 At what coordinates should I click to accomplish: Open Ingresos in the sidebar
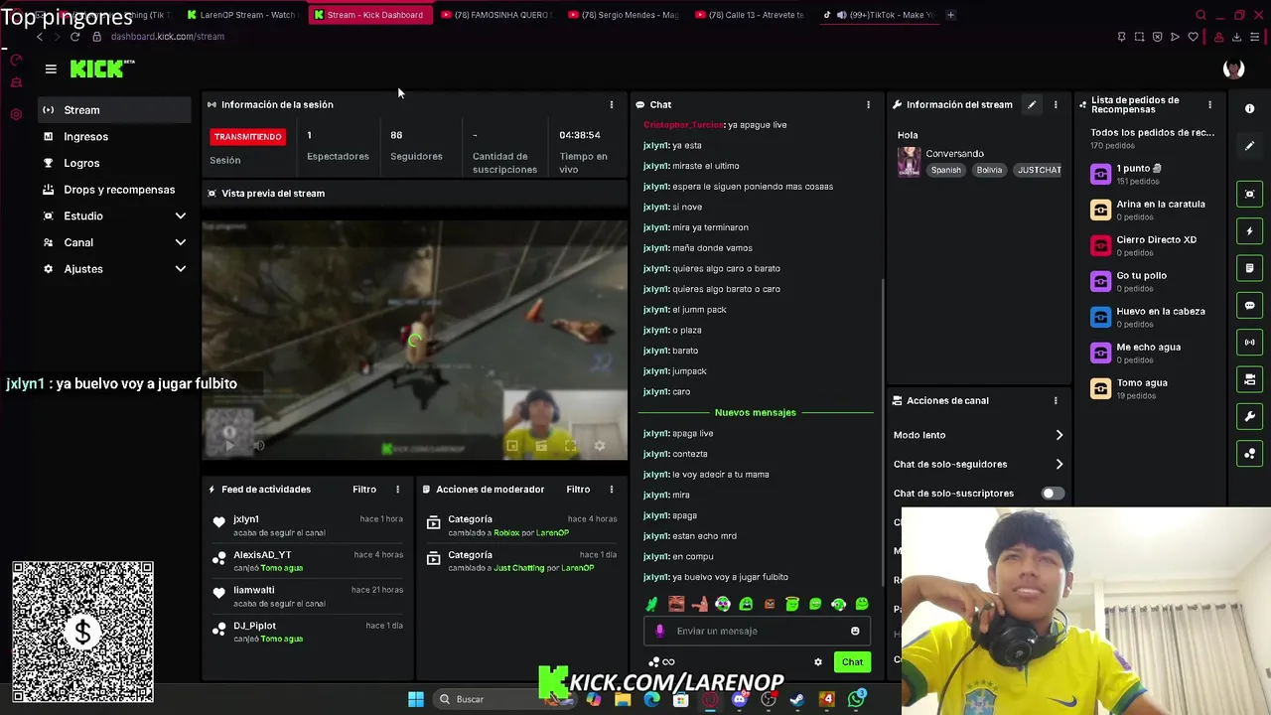click(x=114, y=136)
